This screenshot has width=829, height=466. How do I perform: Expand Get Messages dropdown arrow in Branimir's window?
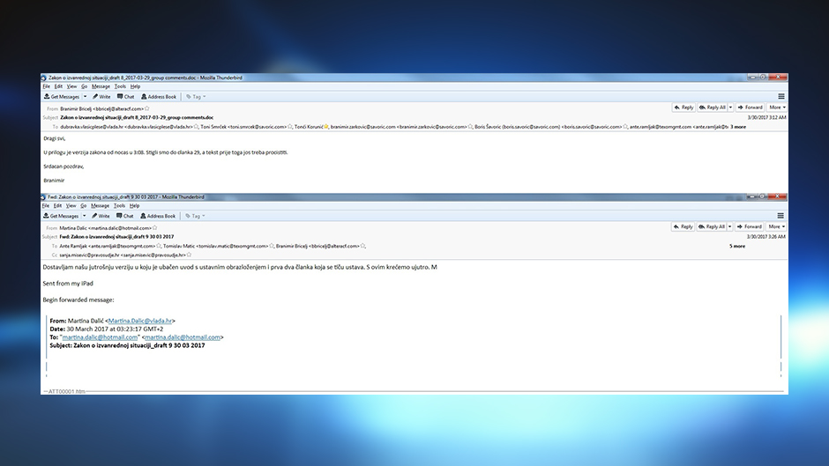(84, 97)
